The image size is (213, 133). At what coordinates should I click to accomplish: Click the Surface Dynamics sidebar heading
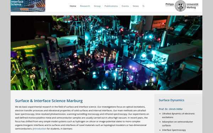point(171,100)
